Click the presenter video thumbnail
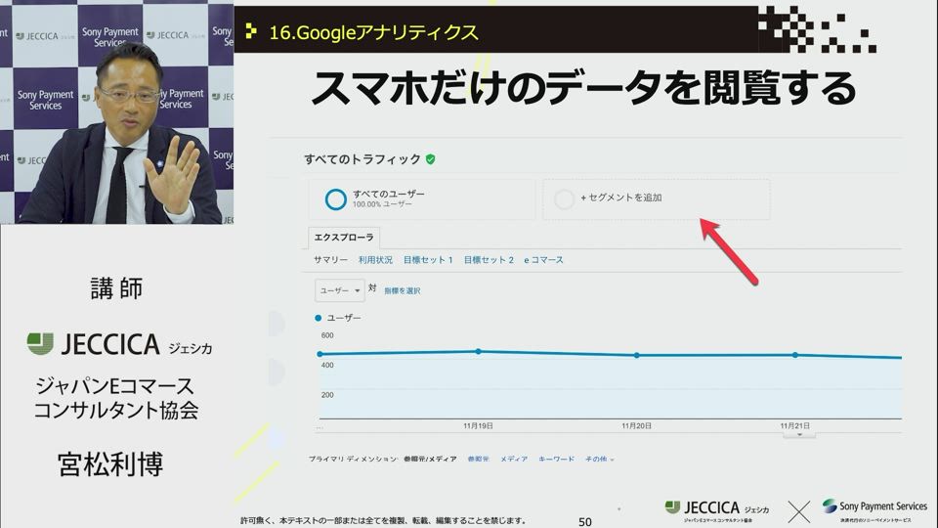The image size is (938, 528). 117,112
